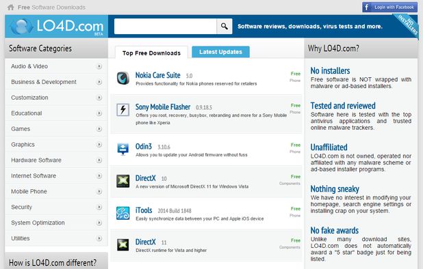Viewport: 423px width, 269px height.
Task: Expand the Hardware Software arrow
Action: click(99, 160)
